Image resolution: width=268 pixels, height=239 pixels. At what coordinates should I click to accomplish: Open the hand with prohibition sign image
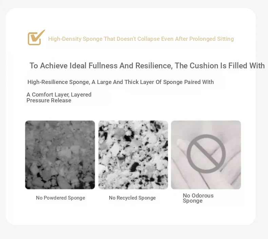pyautogui.click(x=206, y=155)
